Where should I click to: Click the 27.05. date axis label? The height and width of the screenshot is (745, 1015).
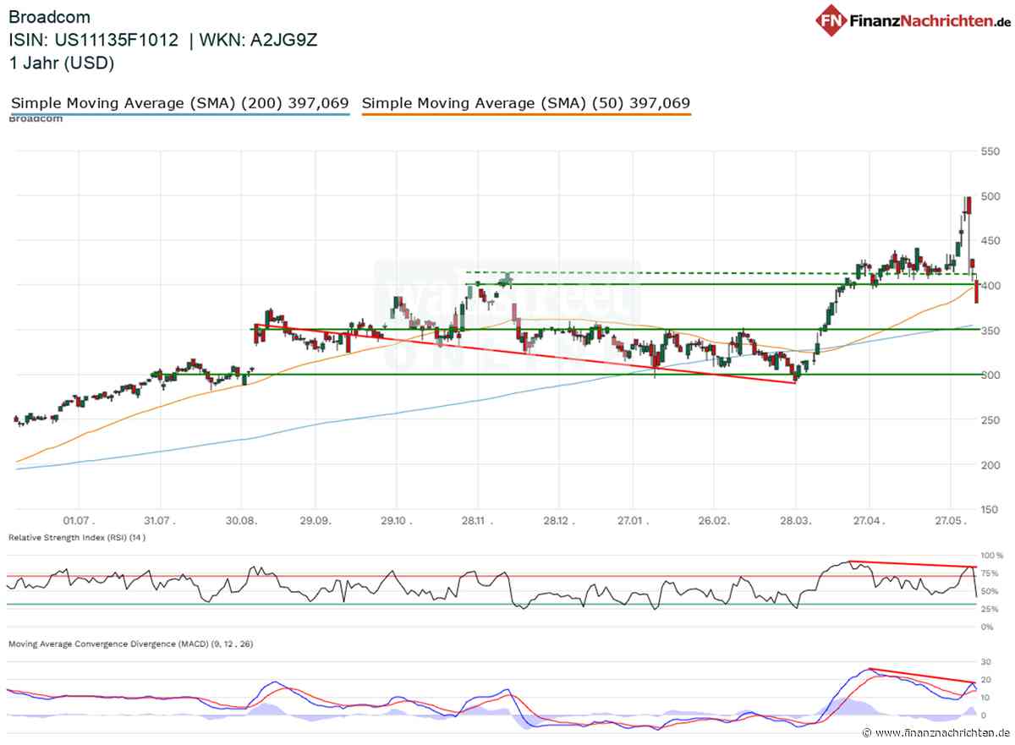[x=952, y=521]
